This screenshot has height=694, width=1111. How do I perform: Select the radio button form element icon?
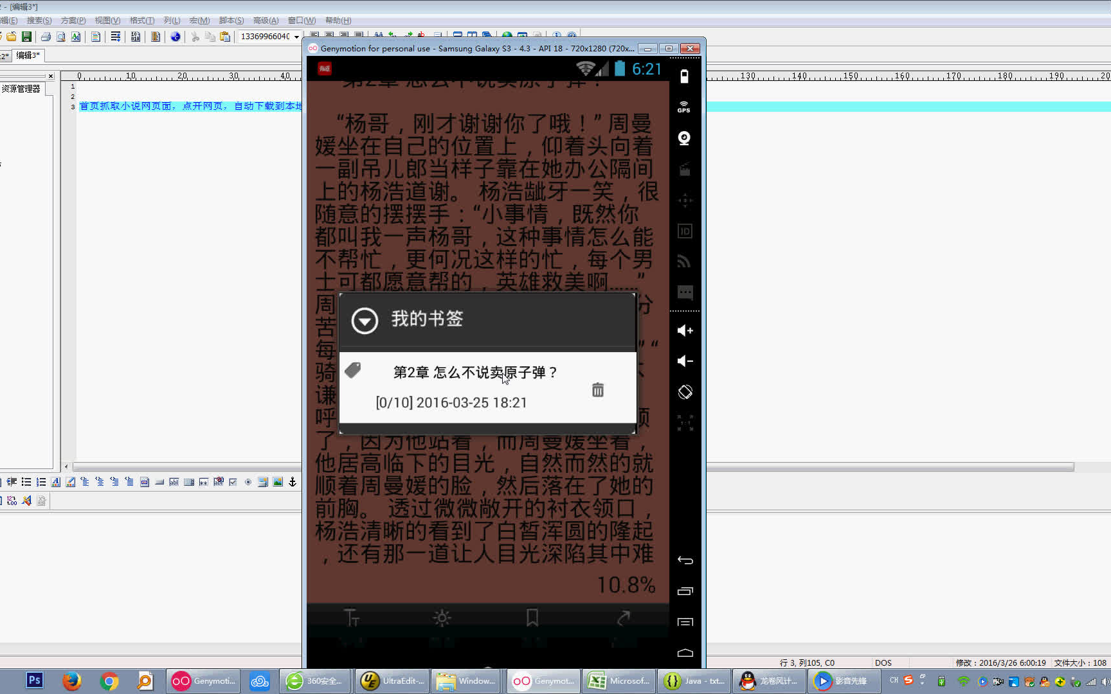[x=248, y=482]
